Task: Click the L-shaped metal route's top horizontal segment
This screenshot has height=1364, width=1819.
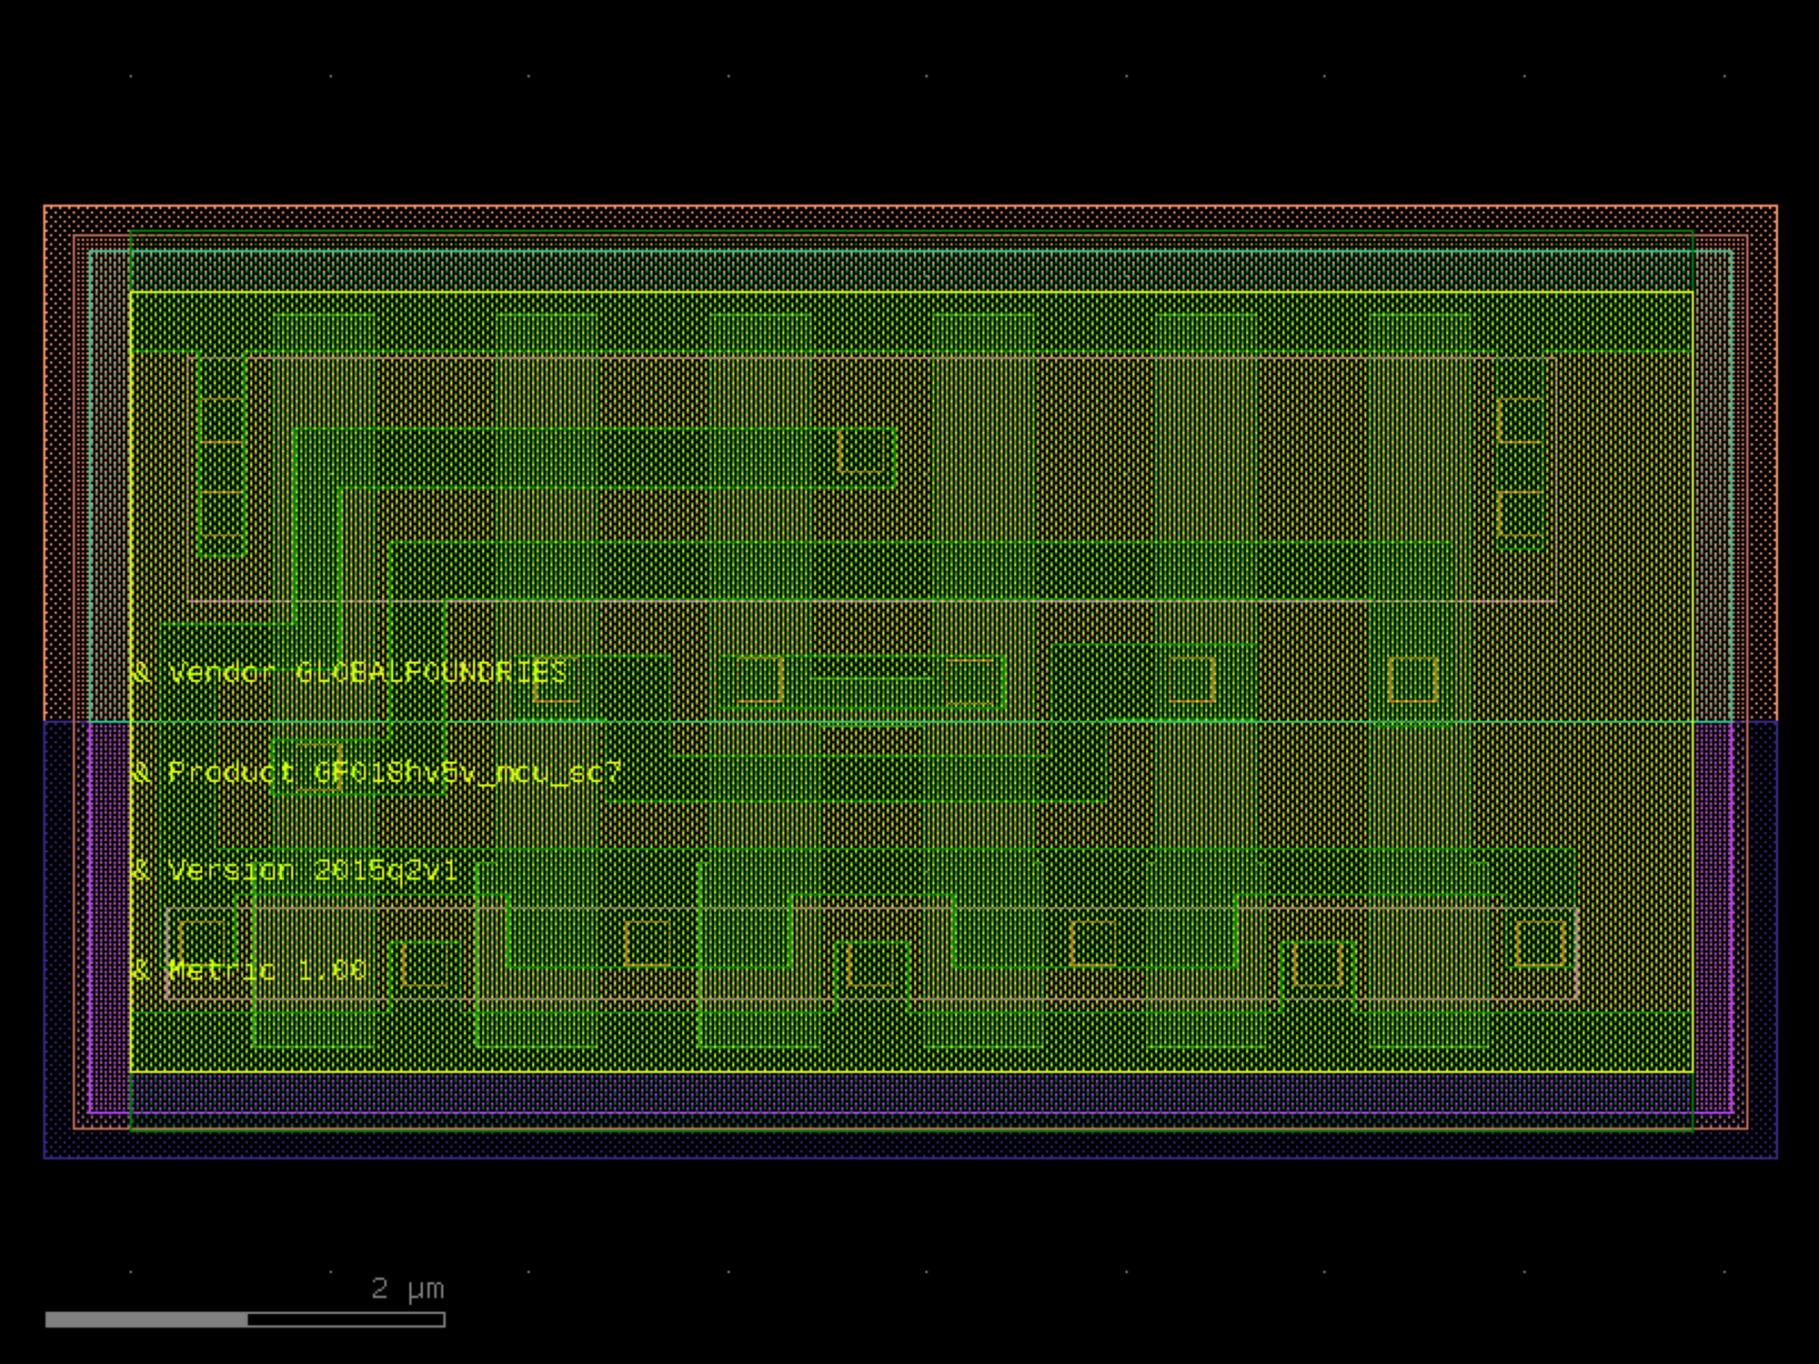Action: coord(596,457)
